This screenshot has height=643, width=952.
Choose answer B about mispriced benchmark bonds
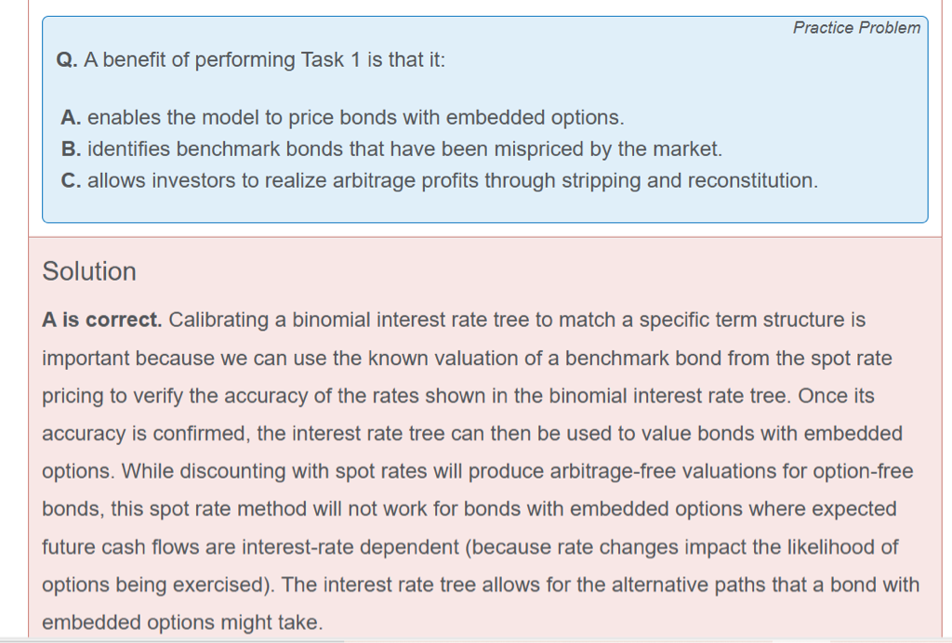(390, 149)
